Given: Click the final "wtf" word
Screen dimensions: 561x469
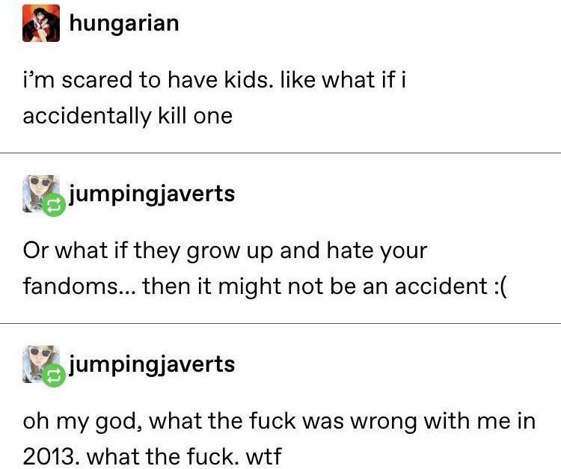Looking at the screenshot, I should (264, 456).
